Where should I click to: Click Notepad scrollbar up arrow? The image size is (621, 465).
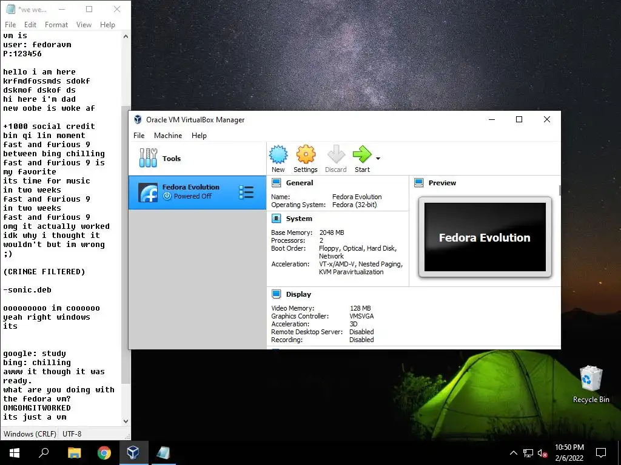click(x=126, y=36)
